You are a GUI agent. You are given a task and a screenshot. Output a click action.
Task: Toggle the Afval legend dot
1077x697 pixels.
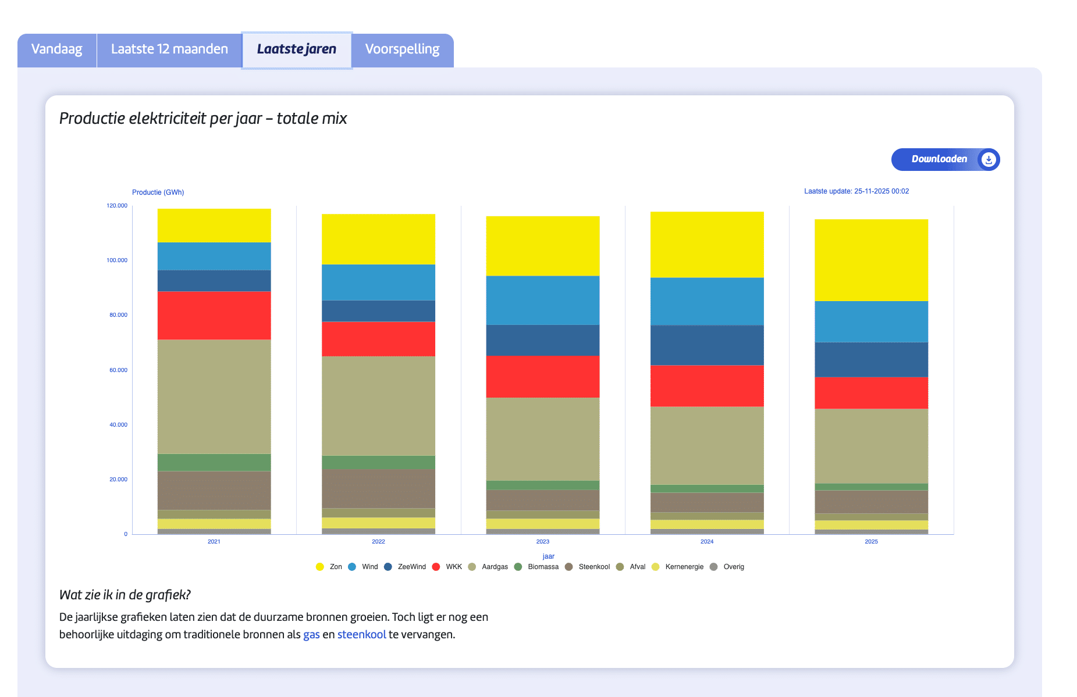point(620,567)
